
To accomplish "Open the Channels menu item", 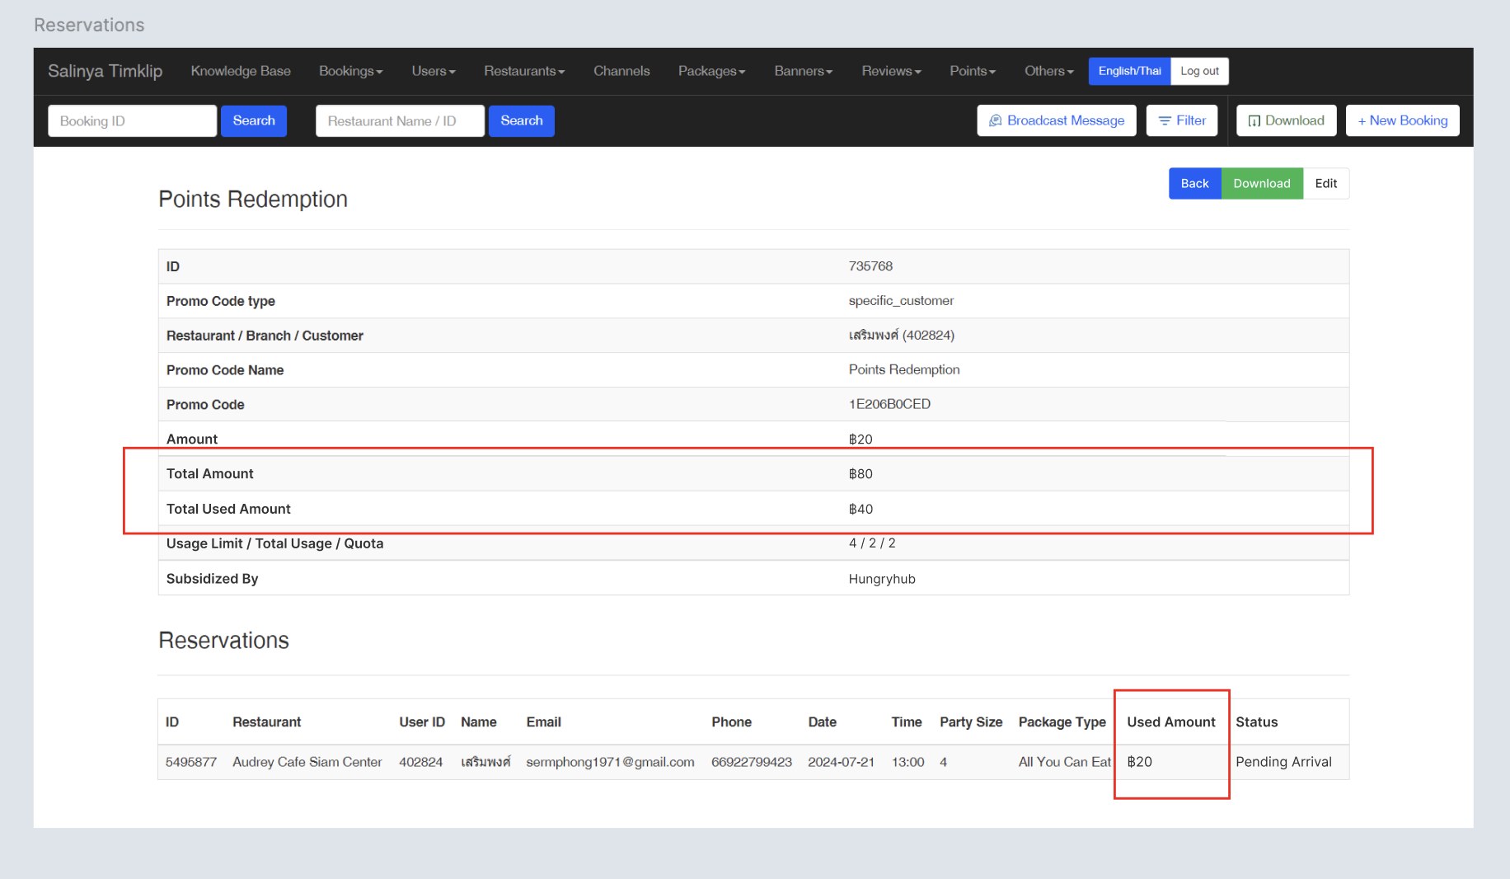I will tap(621, 71).
